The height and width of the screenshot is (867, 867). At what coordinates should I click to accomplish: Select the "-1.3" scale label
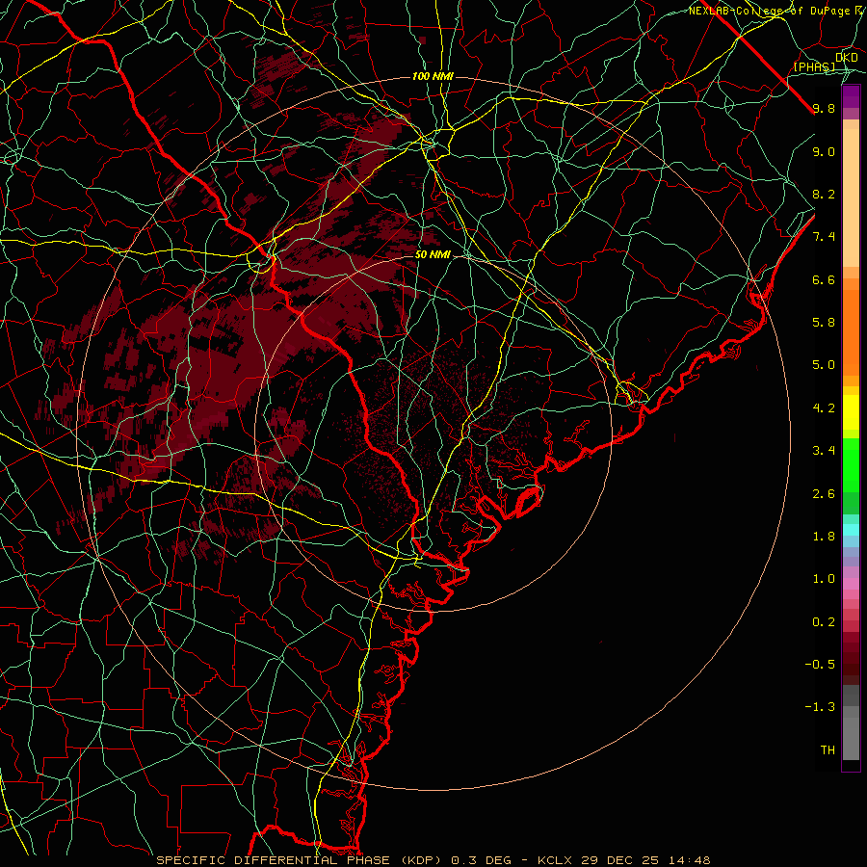click(x=820, y=707)
